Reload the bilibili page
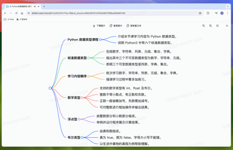 pyautogui.click(x=16, y=13)
